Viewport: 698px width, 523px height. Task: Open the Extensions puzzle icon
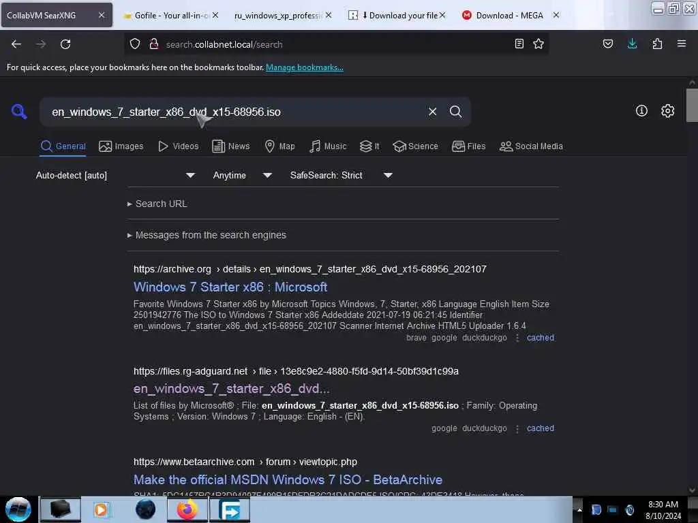(657, 44)
